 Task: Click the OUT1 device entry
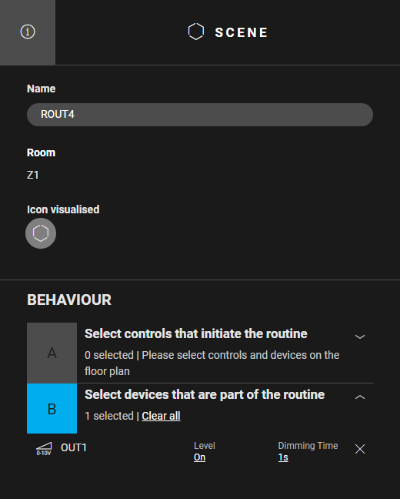click(x=74, y=447)
